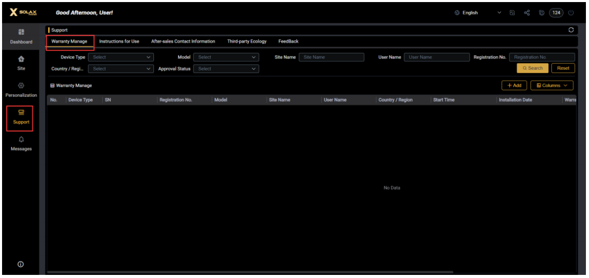Click the yellow Search button
Image resolution: width=589 pixels, height=278 pixels.
point(532,68)
